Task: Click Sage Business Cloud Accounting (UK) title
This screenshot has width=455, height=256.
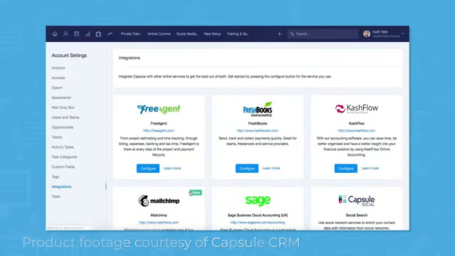Action: [257, 215]
